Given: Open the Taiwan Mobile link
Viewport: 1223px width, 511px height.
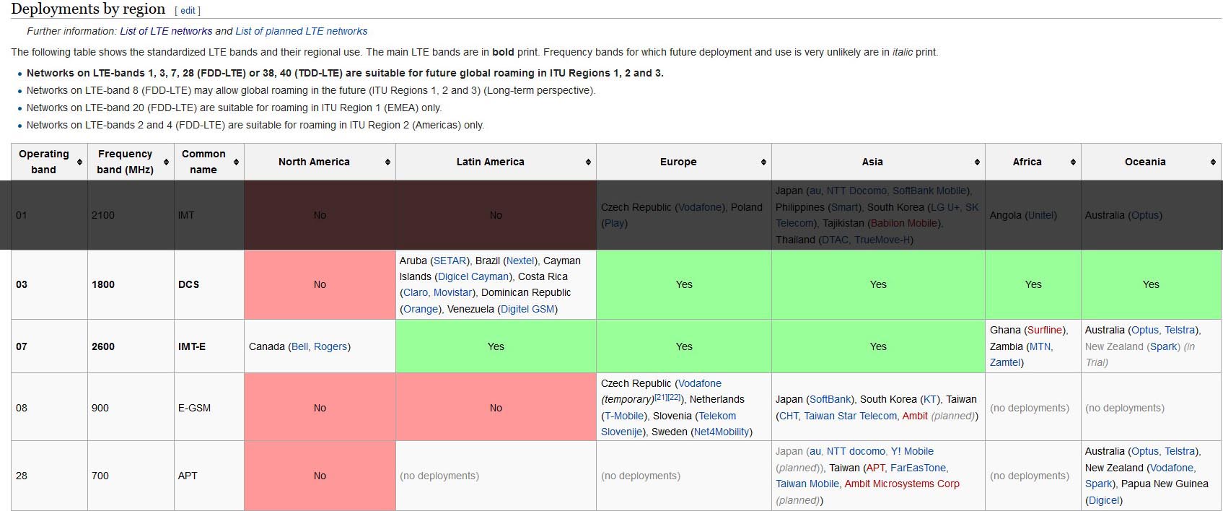Looking at the screenshot, I should coord(807,484).
